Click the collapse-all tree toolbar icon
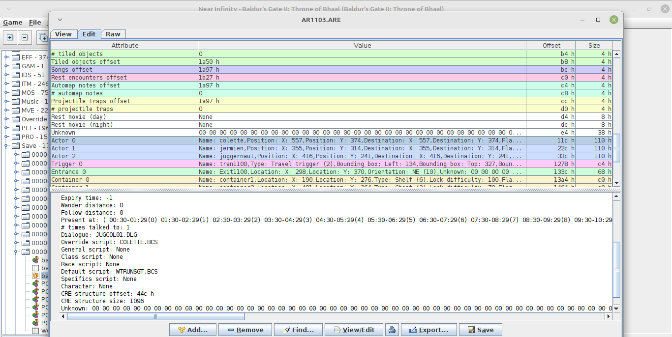672x337 pixels. click(25, 37)
